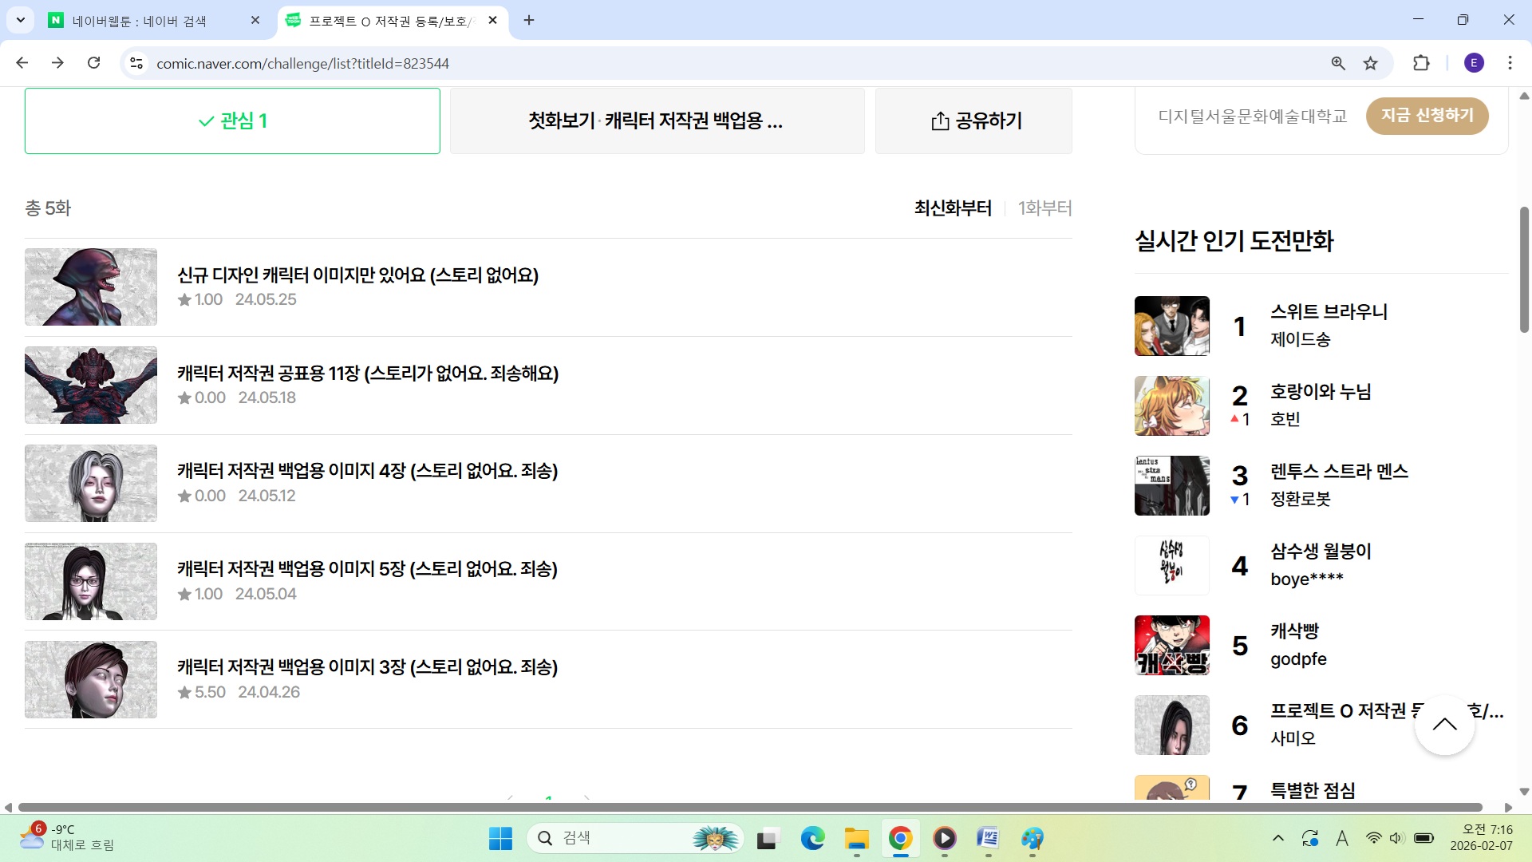Expand the tab search dropdown arrow

[20, 20]
